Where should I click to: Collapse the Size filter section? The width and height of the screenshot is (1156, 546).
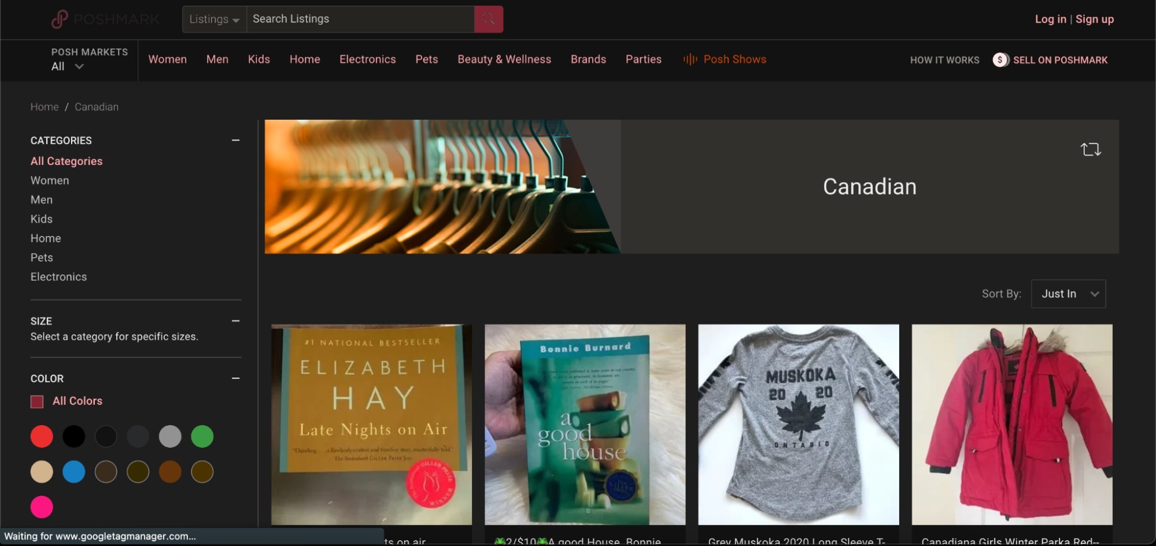(235, 320)
